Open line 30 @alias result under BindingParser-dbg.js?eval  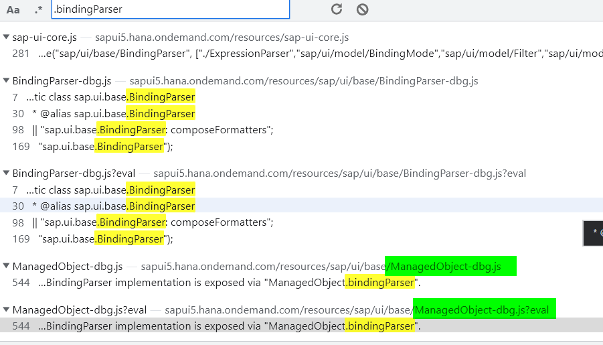pyautogui.click(x=301, y=206)
